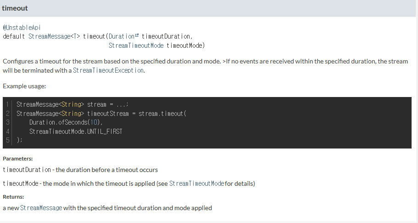
Task: Follow the StreamTimeoutException link in description
Action: 108,70
